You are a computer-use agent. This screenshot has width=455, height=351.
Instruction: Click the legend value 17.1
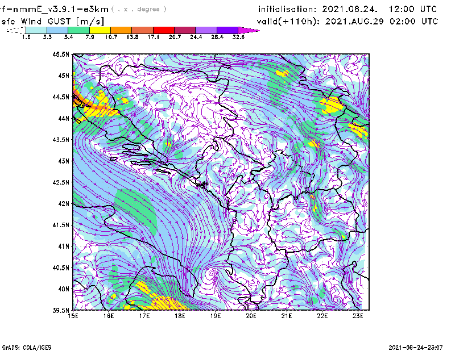point(154,37)
